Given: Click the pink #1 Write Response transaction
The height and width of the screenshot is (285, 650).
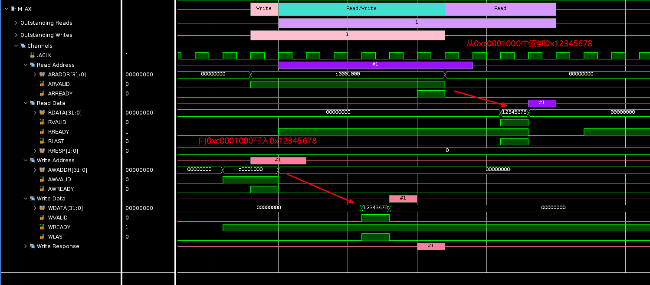Looking at the screenshot, I should [431, 246].
